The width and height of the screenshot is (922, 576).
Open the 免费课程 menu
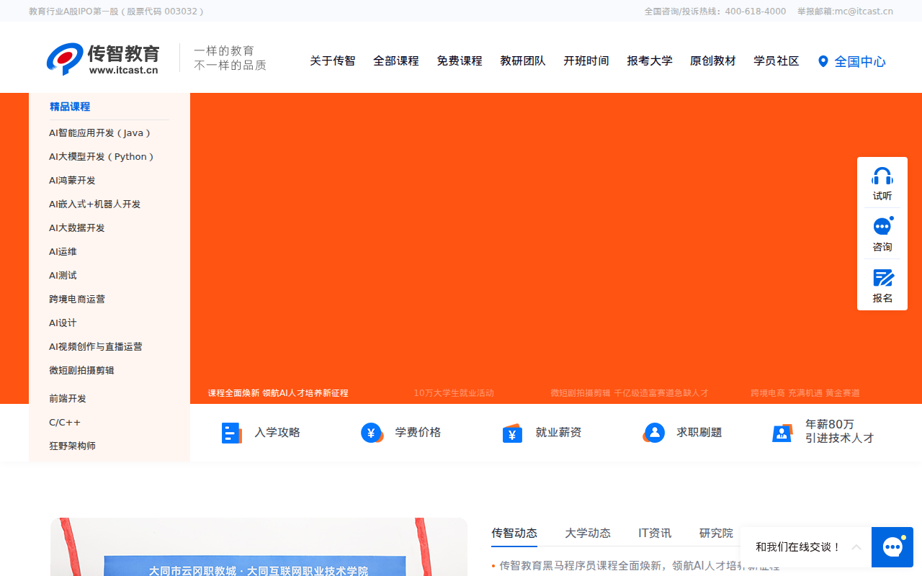[x=460, y=61]
